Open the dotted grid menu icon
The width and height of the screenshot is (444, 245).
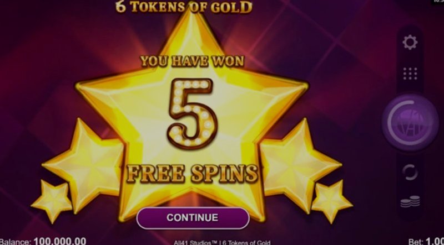pos(410,74)
